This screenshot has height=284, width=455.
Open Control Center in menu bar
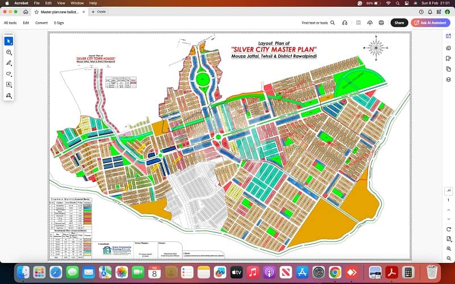(x=407, y=3)
